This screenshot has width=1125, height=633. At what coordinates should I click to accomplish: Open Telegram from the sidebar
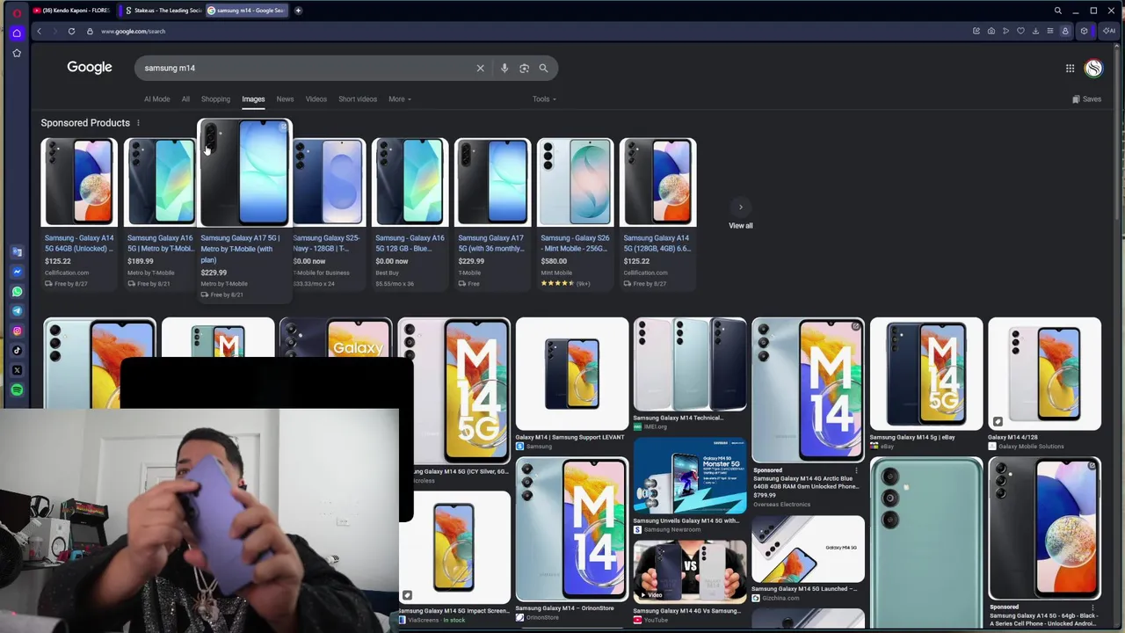[x=17, y=311]
